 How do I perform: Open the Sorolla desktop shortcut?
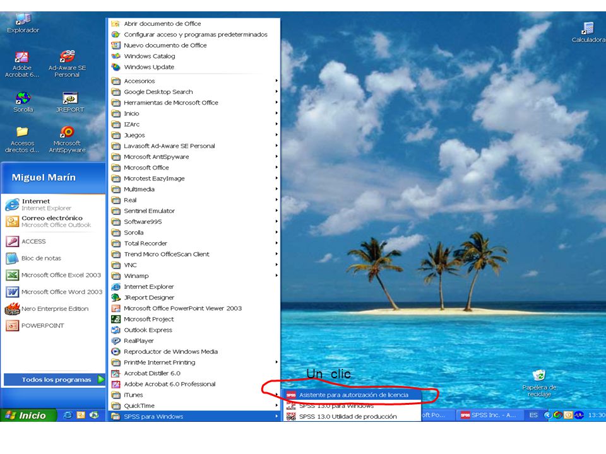coord(23,102)
